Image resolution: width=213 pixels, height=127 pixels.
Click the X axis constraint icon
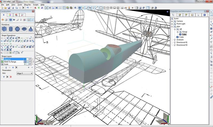click(35, 8)
